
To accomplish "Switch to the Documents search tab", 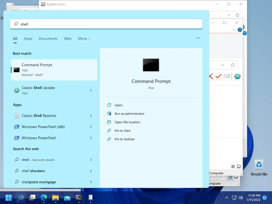I will pyautogui.click(x=48, y=39).
